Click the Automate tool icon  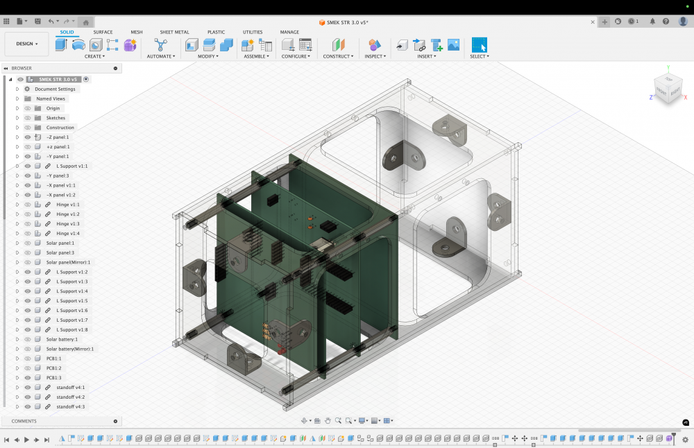(160, 45)
